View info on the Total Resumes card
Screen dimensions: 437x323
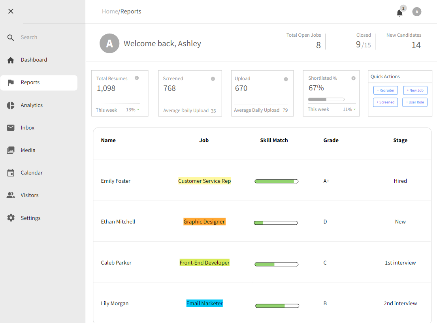click(x=137, y=78)
